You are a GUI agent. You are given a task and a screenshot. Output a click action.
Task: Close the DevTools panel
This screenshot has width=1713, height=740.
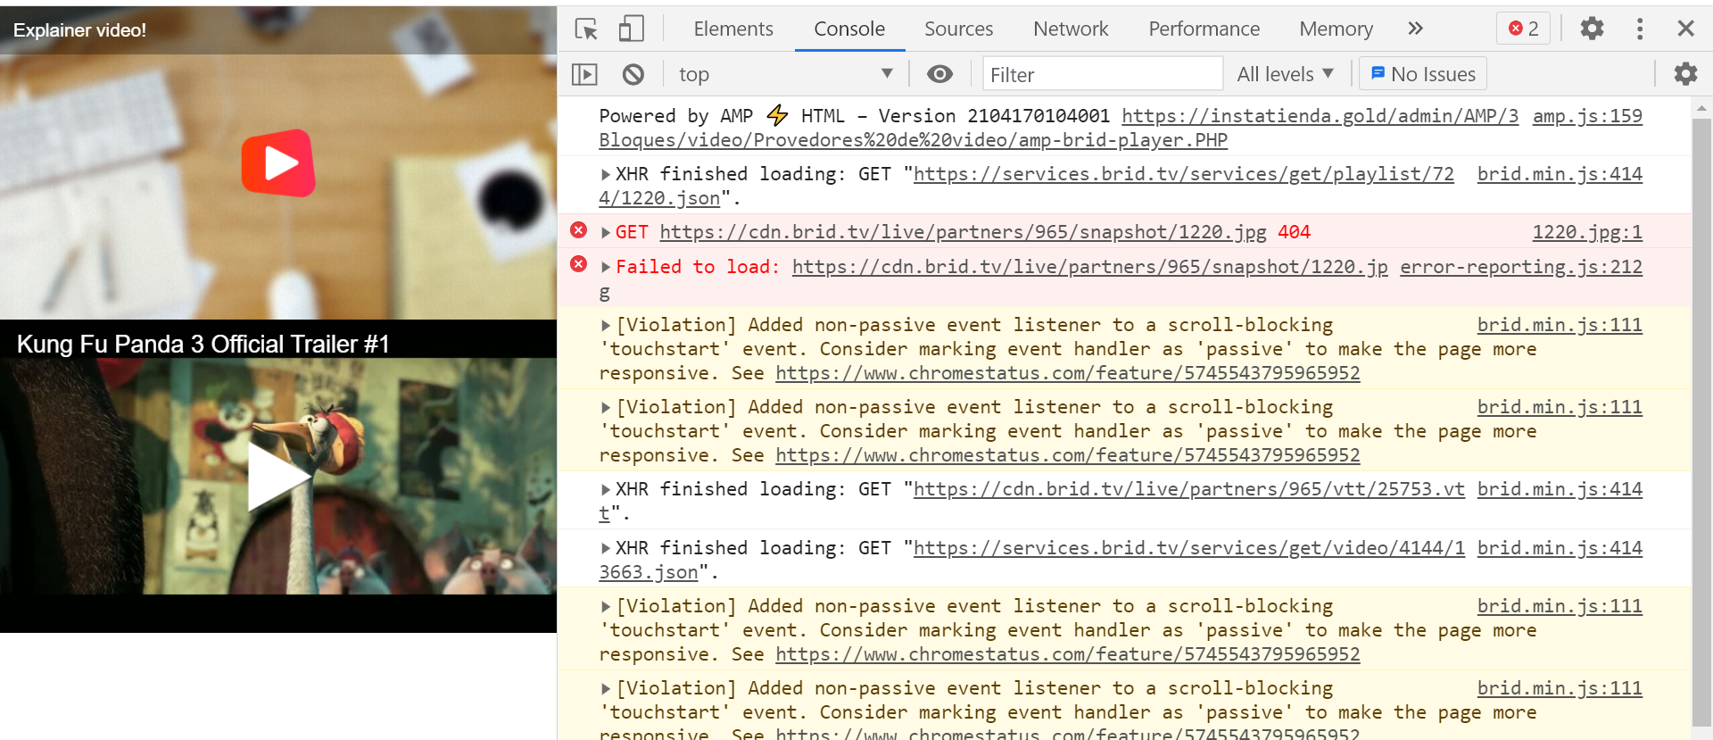pos(1685,29)
